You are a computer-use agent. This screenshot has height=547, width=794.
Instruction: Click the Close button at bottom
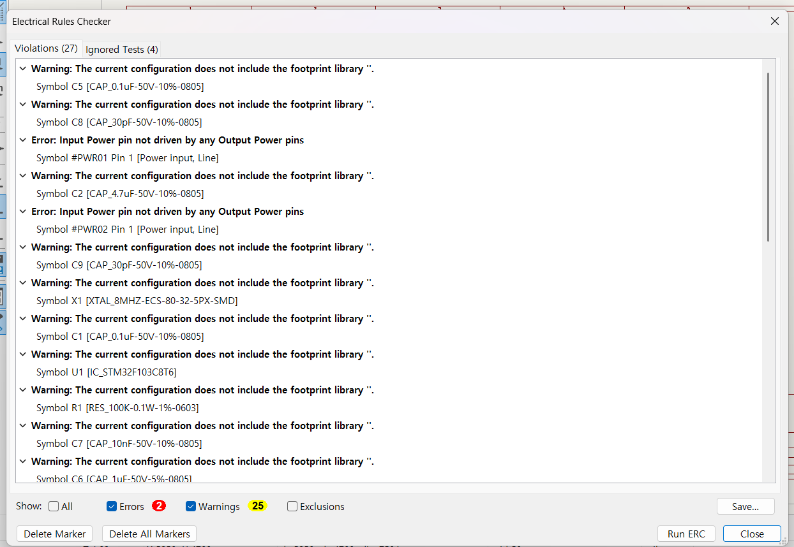pyautogui.click(x=752, y=534)
